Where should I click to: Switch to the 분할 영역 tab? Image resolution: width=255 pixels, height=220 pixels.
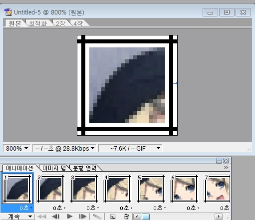click(84, 168)
